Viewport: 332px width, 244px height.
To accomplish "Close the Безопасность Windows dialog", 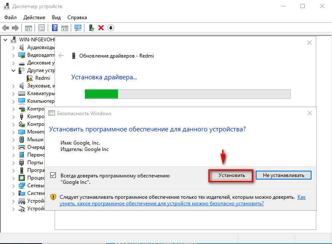I will pyautogui.click(x=309, y=113).
